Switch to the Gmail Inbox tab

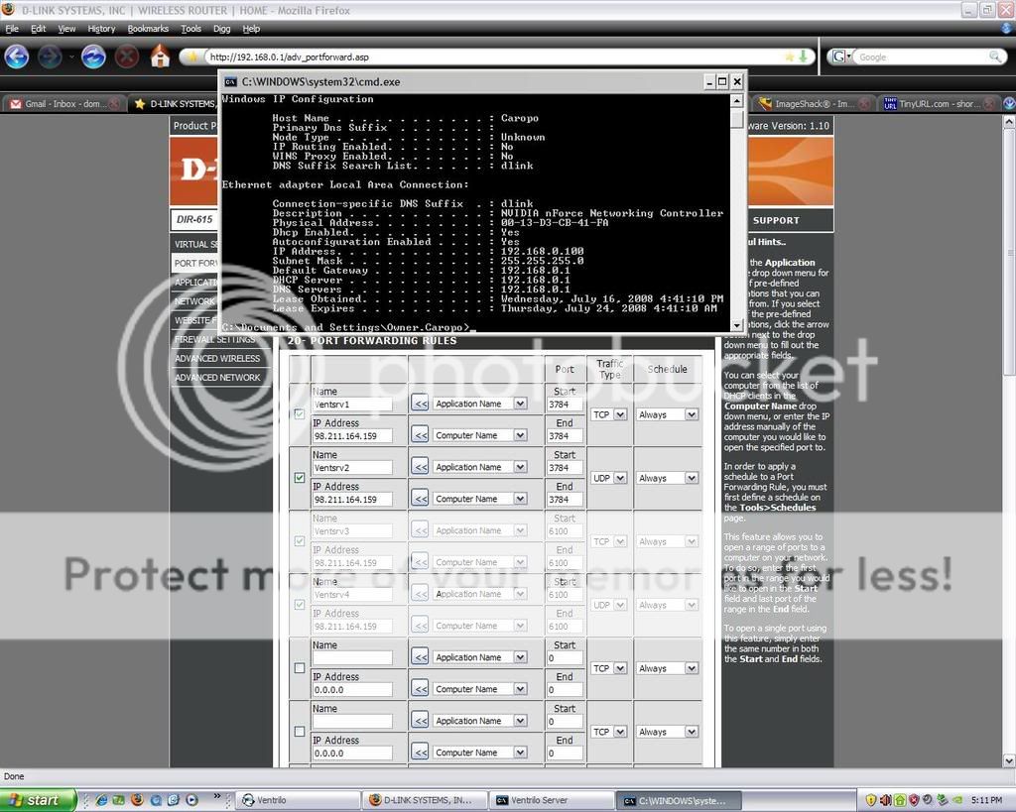[64, 103]
